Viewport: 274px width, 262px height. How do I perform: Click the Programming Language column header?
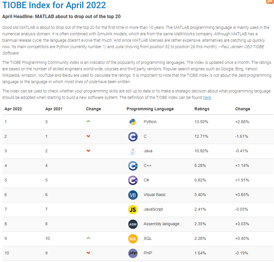(150, 109)
